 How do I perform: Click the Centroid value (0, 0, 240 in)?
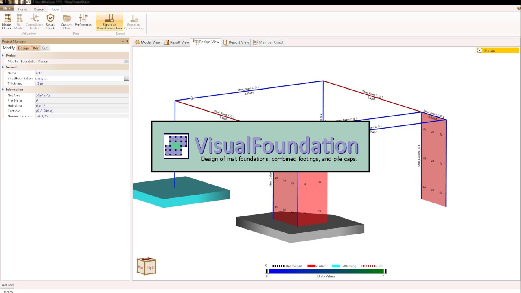(81, 111)
